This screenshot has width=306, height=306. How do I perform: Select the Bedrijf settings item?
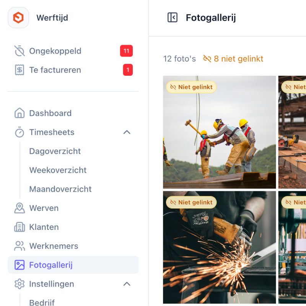(x=42, y=302)
